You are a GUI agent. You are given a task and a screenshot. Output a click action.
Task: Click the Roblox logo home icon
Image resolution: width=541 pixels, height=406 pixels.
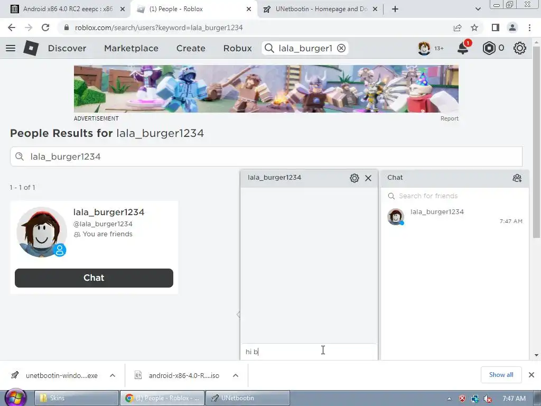31,48
